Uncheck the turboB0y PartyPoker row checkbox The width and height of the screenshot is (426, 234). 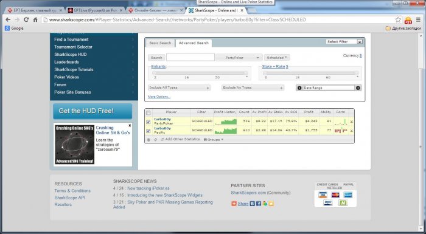coord(148,122)
